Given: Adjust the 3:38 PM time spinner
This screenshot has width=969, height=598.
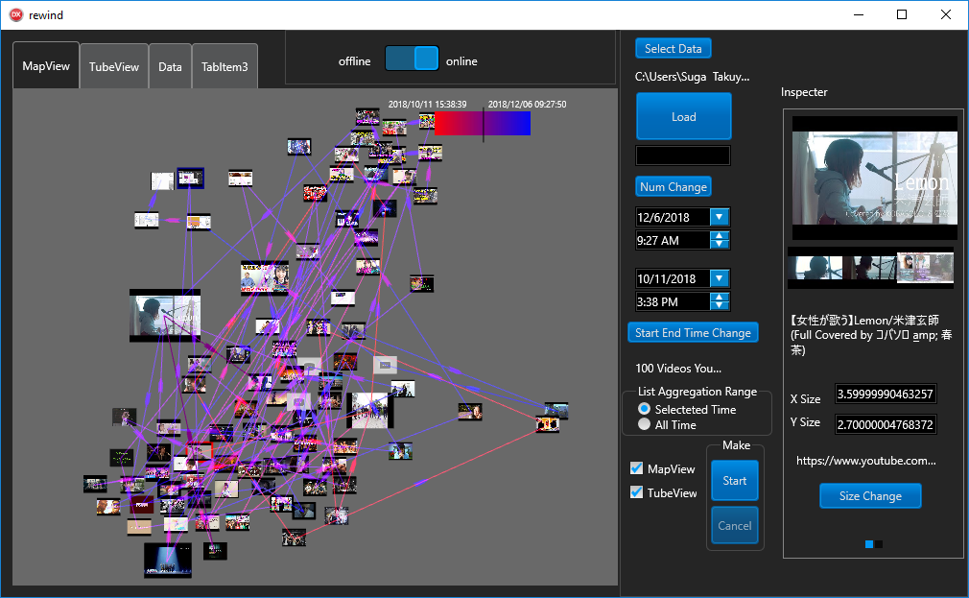Looking at the screenshot, I should [x=720, y=301].
